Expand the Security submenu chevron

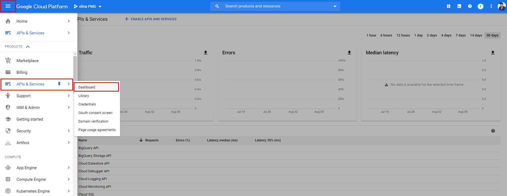(x=69, y=131)
